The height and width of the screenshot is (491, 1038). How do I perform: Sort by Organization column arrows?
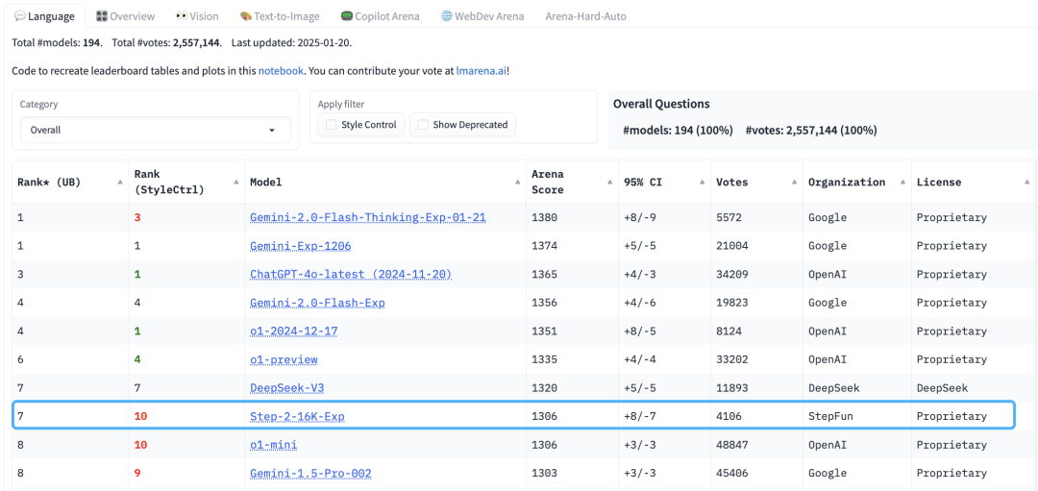(902, 182)
